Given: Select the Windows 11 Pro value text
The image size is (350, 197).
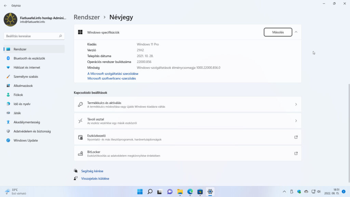Looking at the screenshot, I should click(148, 44).
